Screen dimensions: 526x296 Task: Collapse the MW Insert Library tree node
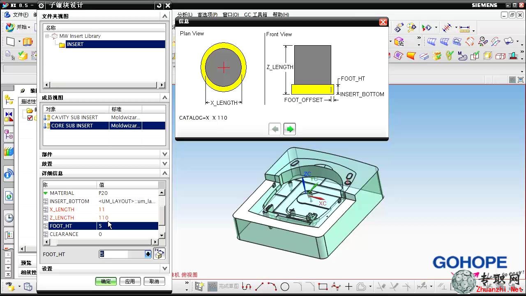48,36
